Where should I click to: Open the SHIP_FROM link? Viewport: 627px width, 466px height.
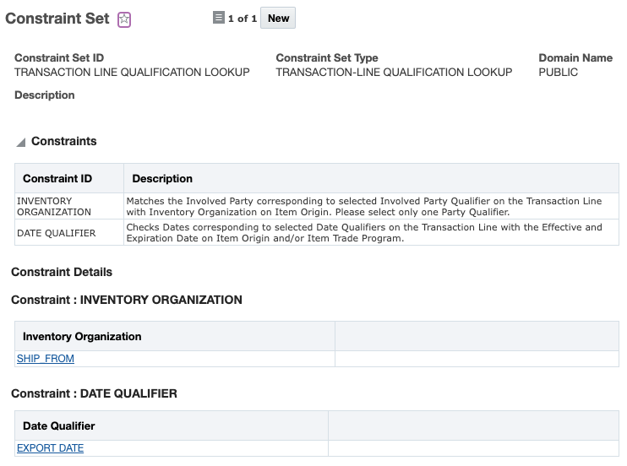[46, 359]
